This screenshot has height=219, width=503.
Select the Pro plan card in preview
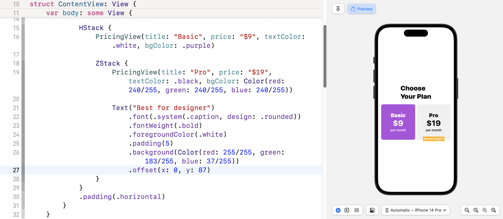coord(434,122)
